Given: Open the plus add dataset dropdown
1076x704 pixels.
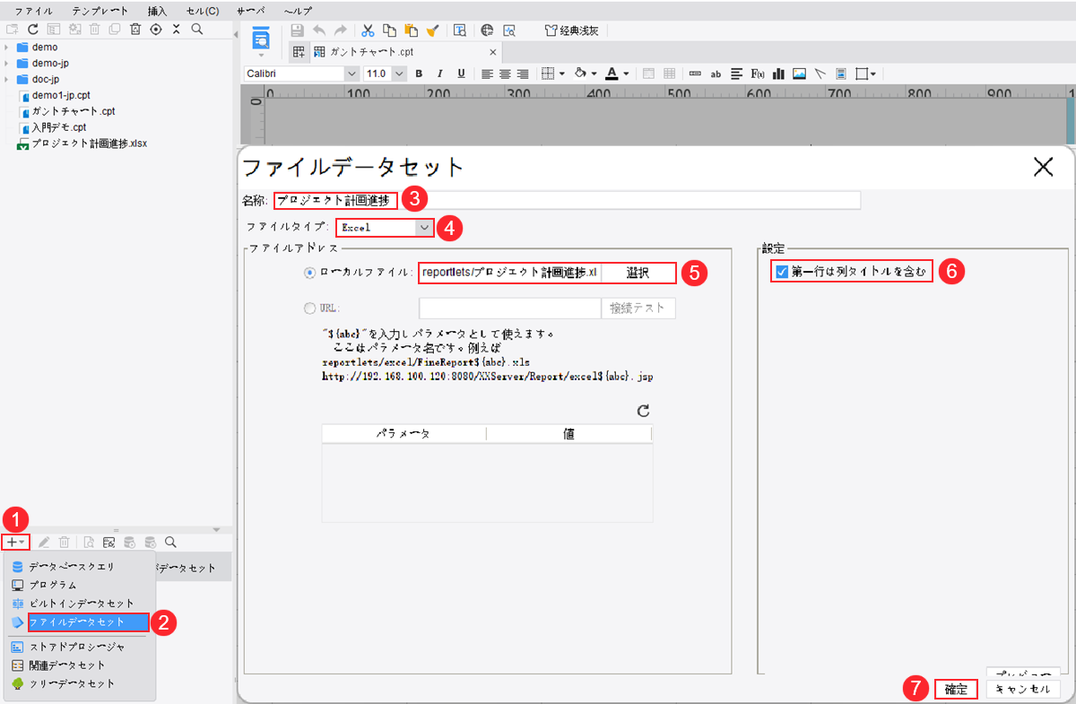Looking at the screenshot, I should 15,542.
